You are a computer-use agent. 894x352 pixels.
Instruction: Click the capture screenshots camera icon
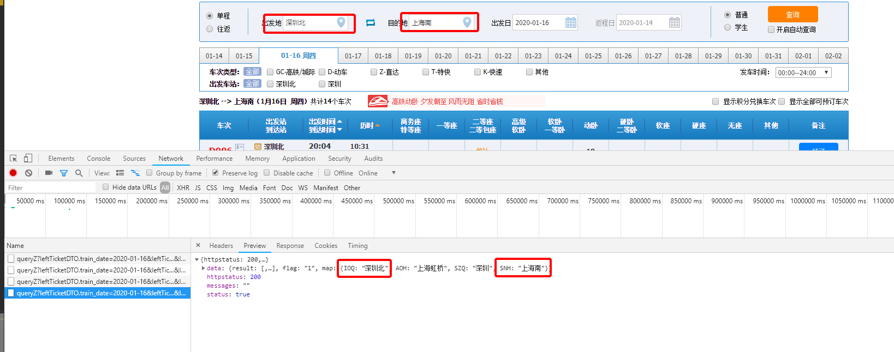pos(49,173)
